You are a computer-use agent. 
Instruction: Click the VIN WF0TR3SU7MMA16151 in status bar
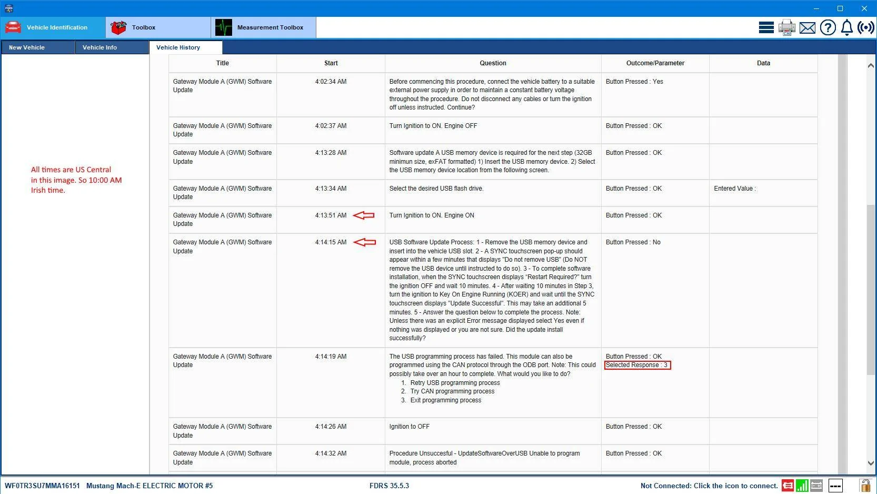click(x=42, y=486)
